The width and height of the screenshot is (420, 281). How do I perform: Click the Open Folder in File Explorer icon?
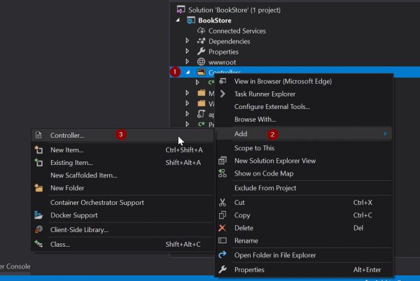tap(223, 255)
